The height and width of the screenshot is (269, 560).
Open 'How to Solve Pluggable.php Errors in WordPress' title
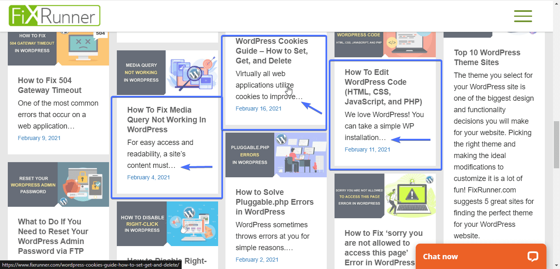pyautogui.click(x=275, y=202)
